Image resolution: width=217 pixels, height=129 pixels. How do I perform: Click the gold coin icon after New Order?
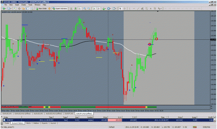tap(49, 9)
